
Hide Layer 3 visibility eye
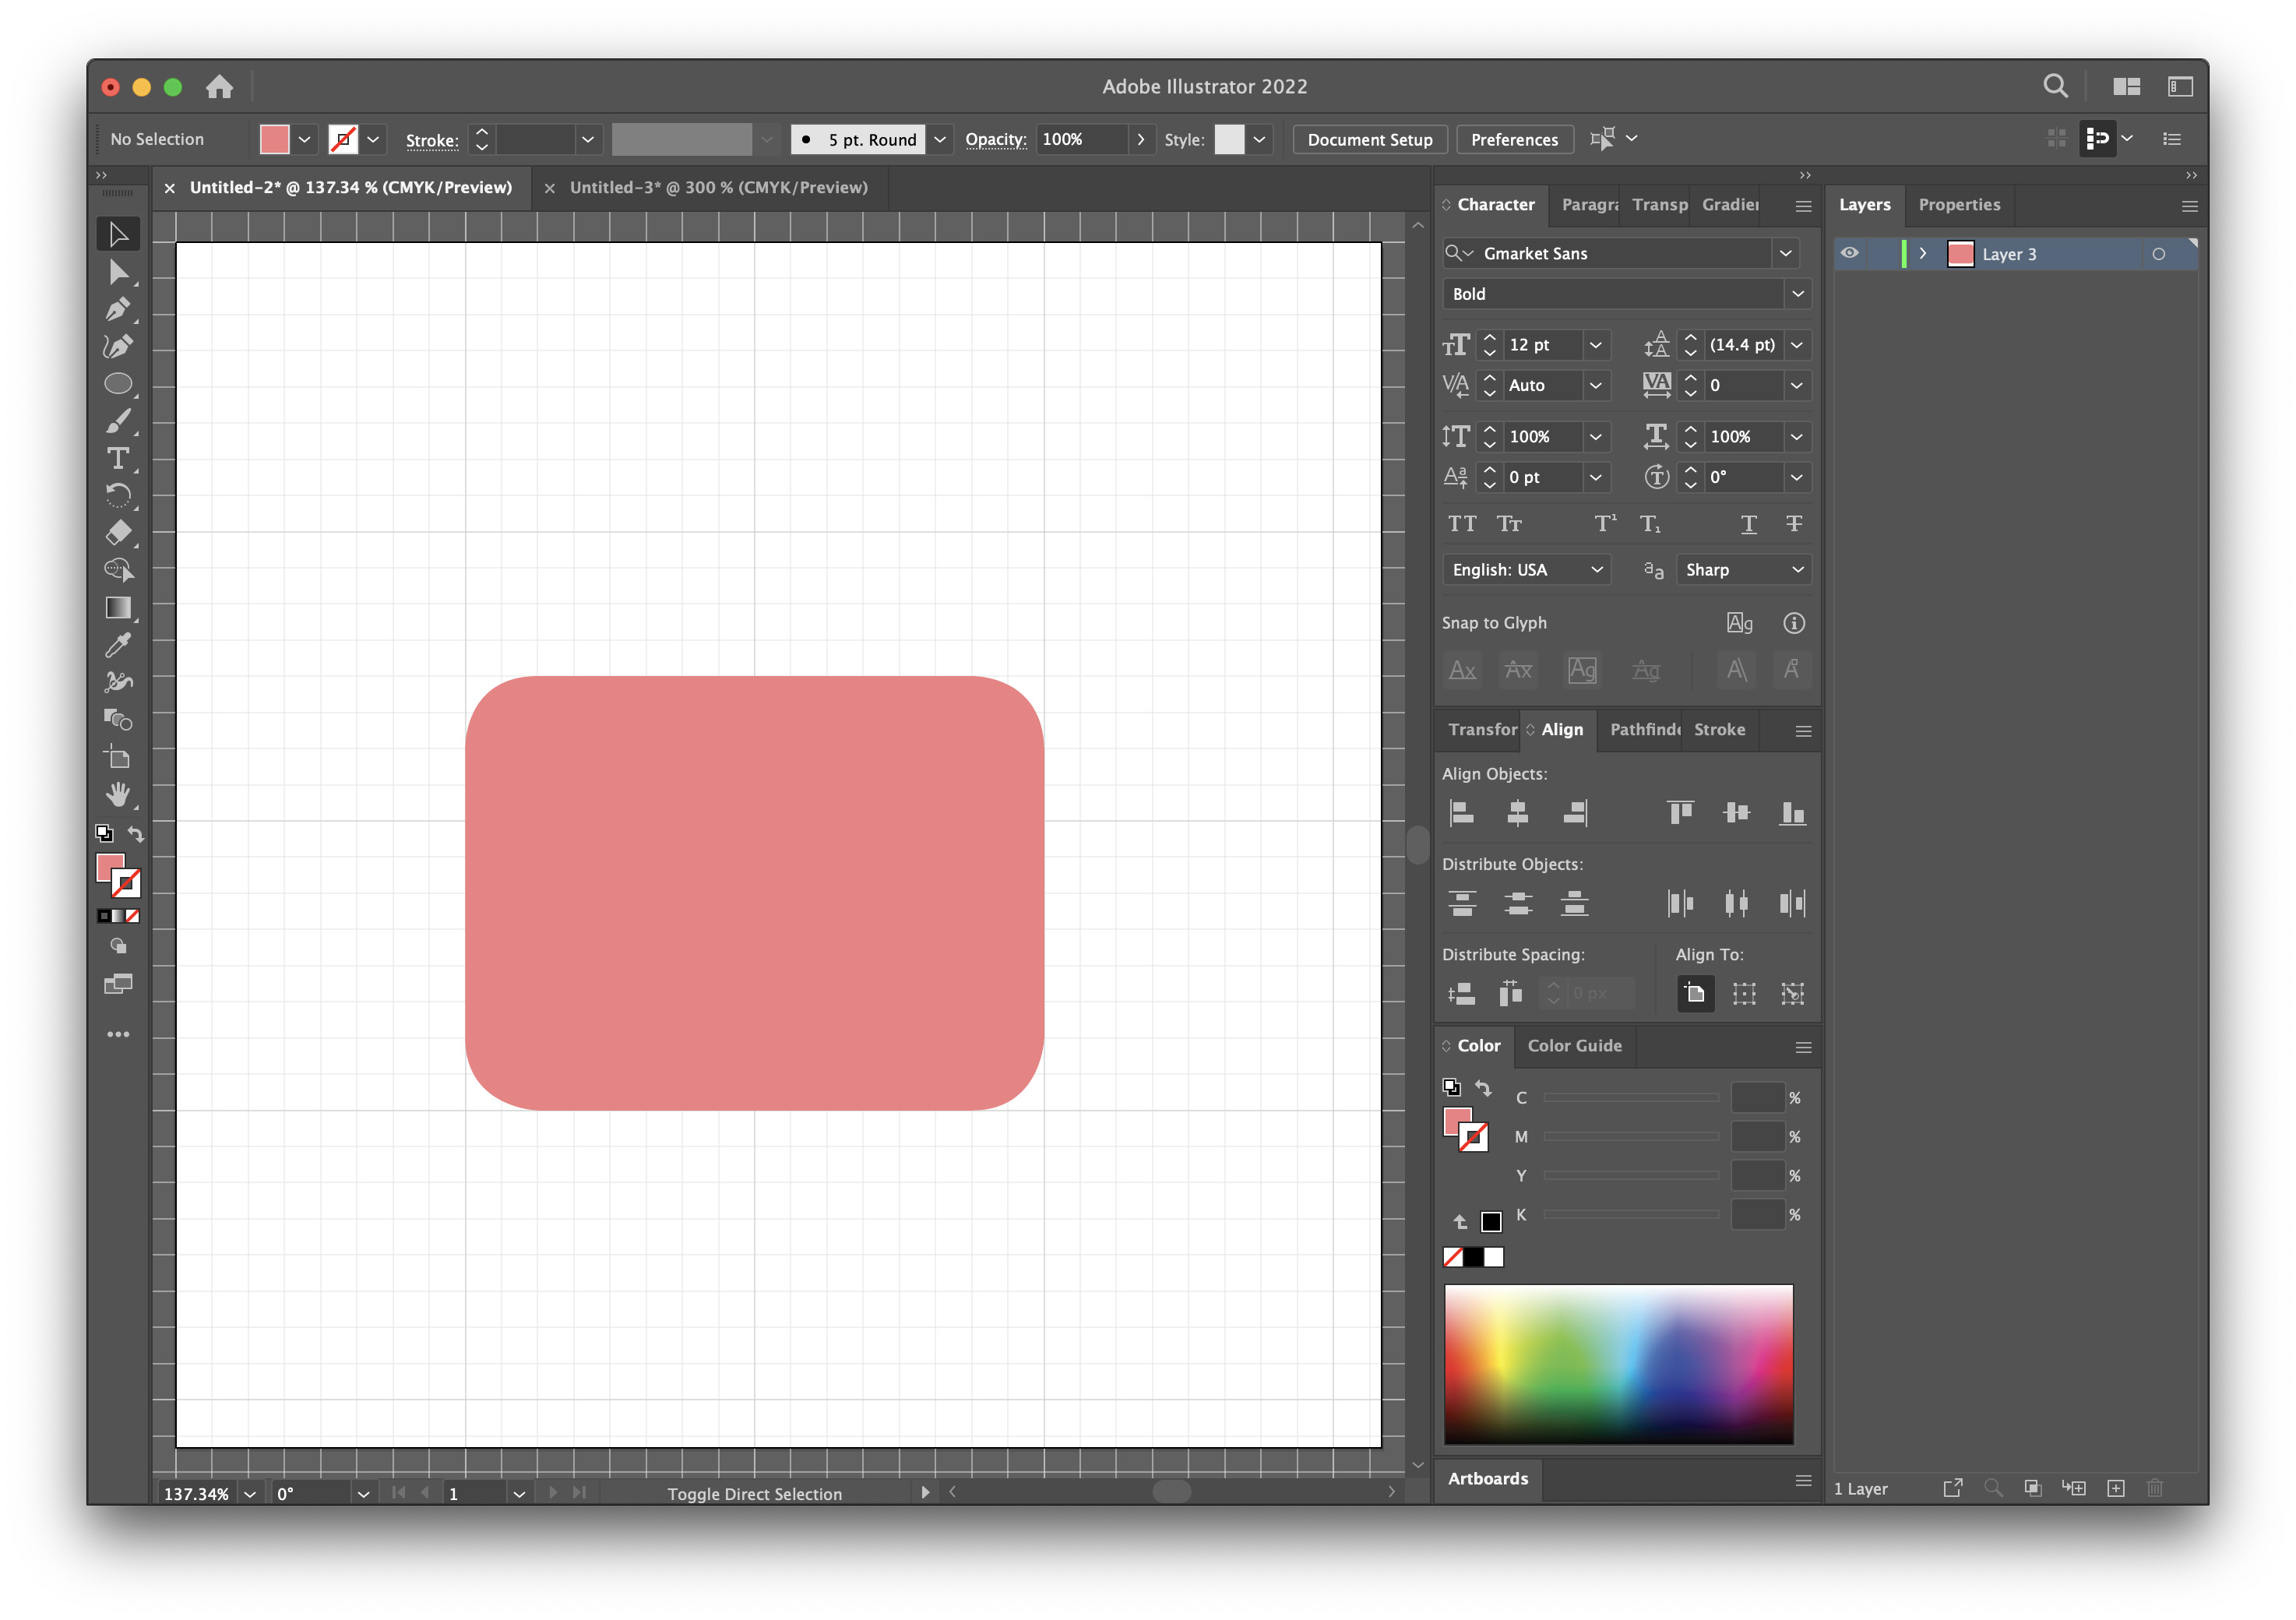(x=1849, y=254)
